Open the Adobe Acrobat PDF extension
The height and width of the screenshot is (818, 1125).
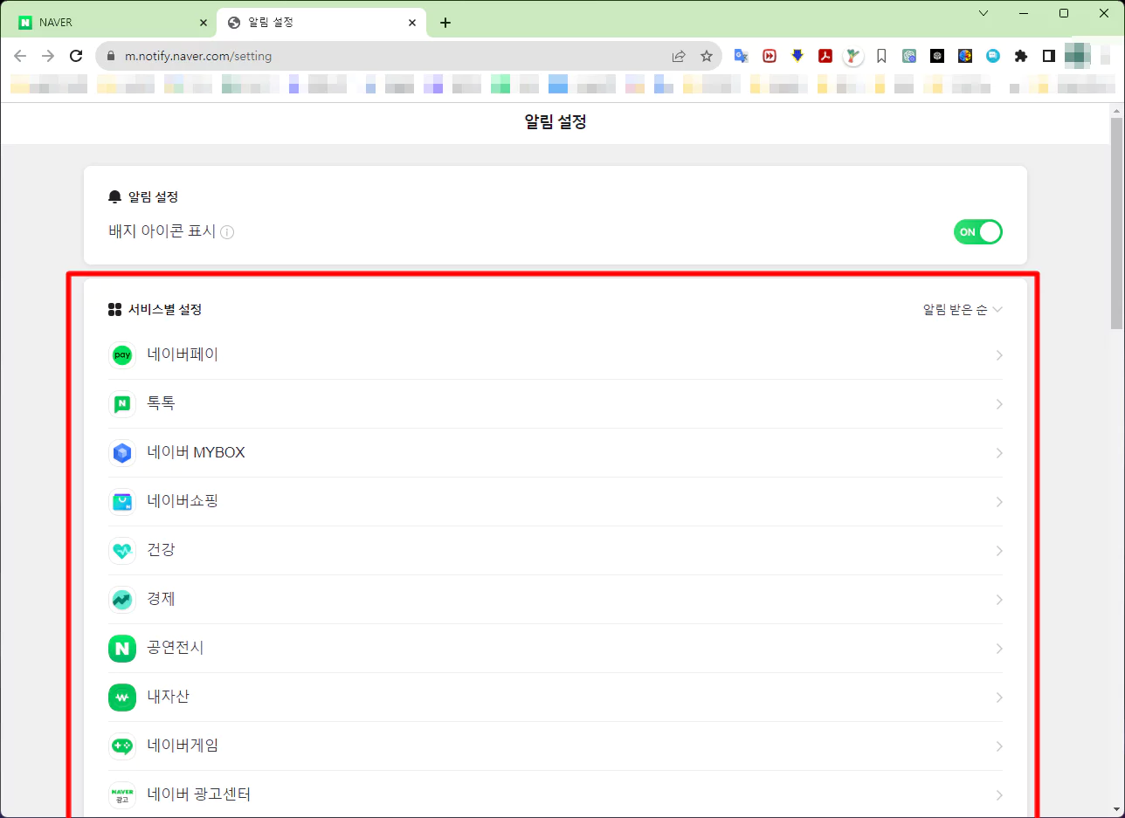(825, 56)
